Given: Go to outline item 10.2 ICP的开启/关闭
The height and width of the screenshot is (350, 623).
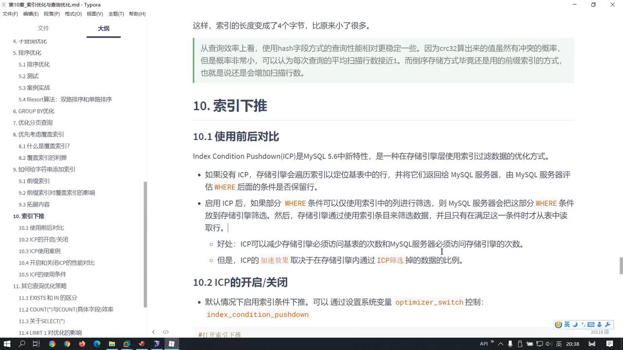Looking at the screenshot, I should [43, 239].
